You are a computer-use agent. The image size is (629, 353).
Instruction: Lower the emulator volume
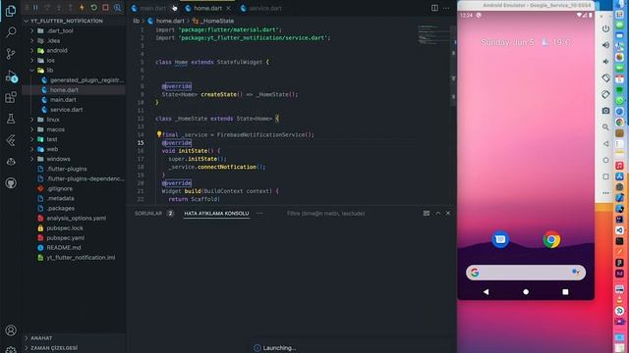[x=605, y=61]
